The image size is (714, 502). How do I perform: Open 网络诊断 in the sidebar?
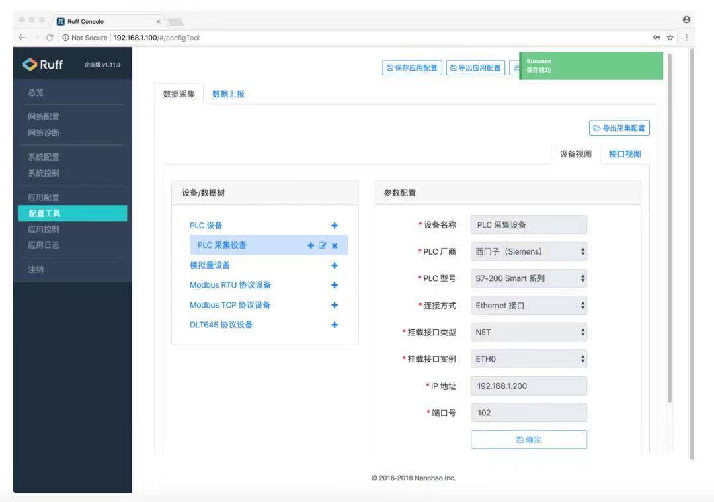tap(44, 132)
